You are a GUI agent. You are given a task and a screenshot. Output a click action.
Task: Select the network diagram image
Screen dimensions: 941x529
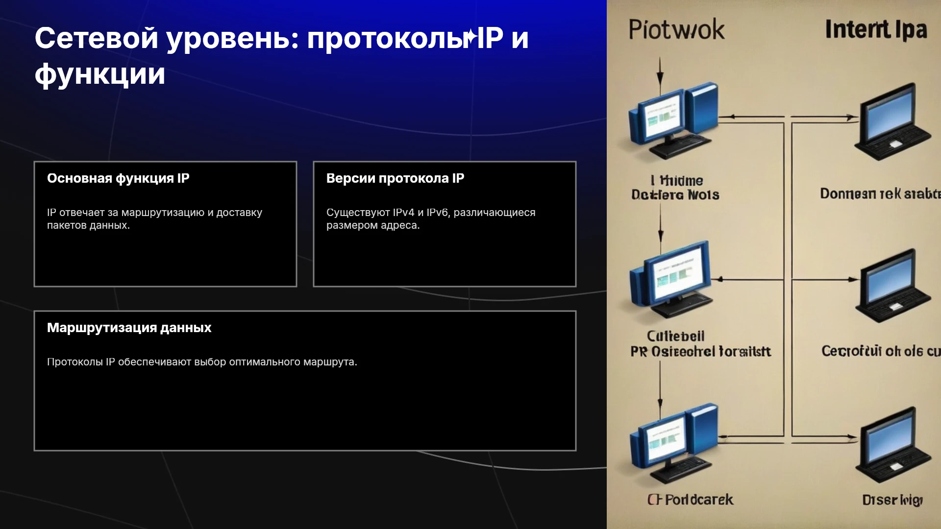(774, 264)
